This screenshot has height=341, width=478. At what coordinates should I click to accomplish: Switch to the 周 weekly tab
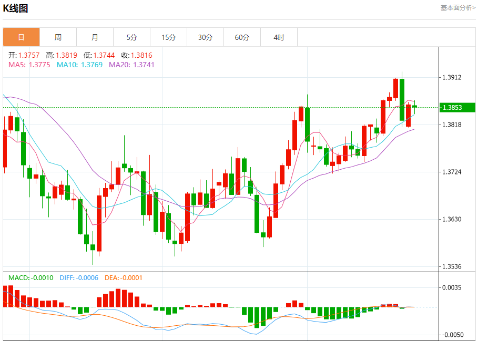pyautogui.click(x=58, y=37)
